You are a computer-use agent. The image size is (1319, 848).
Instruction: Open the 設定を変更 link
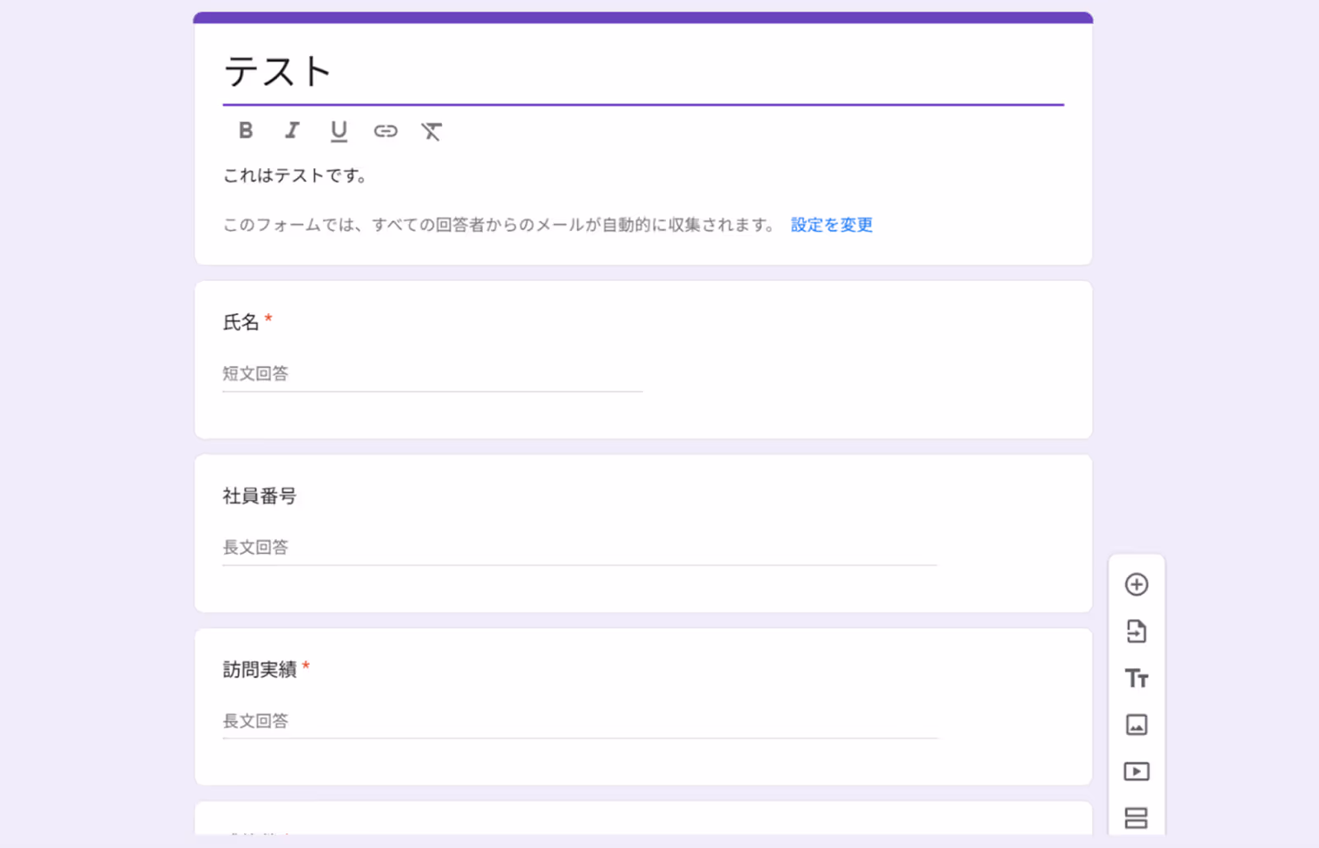tap(832, 225)
